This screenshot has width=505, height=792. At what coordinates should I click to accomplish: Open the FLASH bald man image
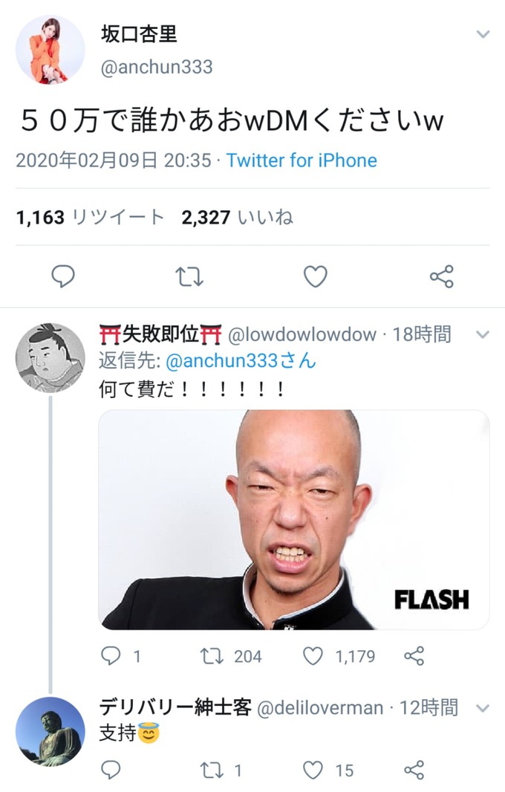click(294, 520)
